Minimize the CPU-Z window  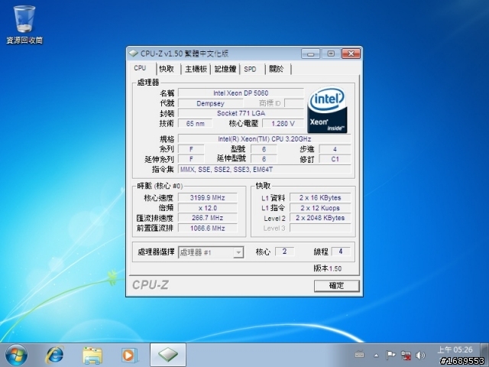point(310,54)
